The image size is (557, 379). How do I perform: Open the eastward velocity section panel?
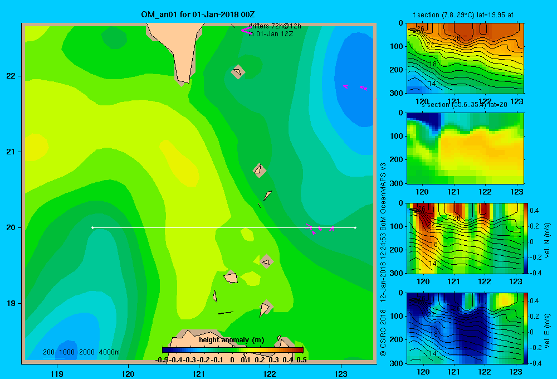pyautogui.click(x=465, y=328)
